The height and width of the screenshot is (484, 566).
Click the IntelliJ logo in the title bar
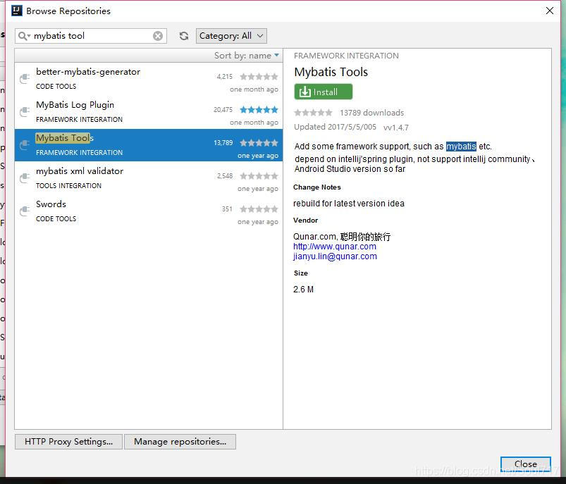17,11
